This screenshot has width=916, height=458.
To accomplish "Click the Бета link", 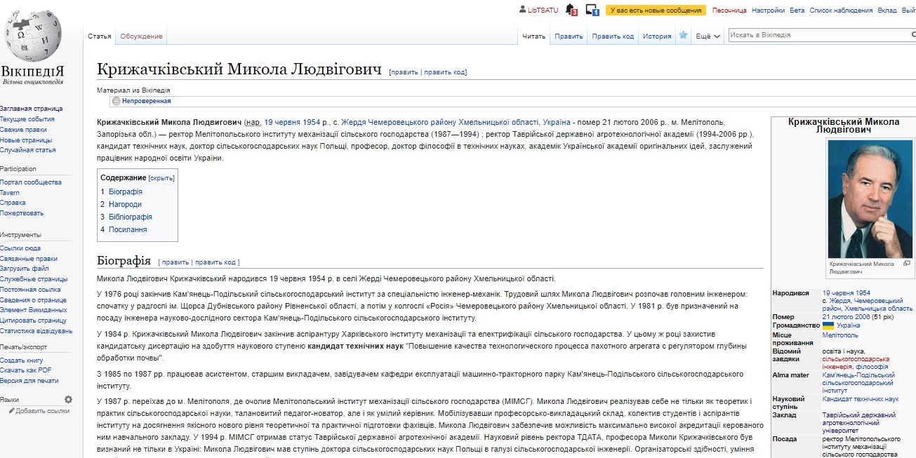I will point(797,11).
